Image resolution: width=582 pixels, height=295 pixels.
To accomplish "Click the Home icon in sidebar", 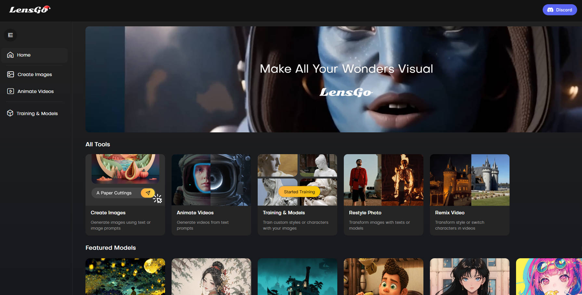I will (10, 55).
